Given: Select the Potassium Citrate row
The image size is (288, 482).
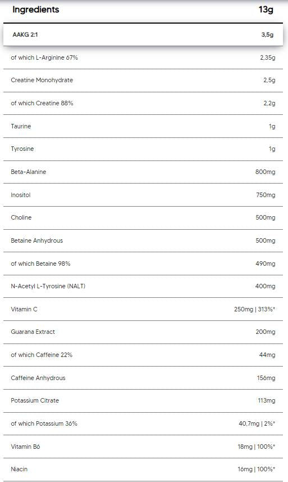Looking at the screenshot, I should (143, 401).
